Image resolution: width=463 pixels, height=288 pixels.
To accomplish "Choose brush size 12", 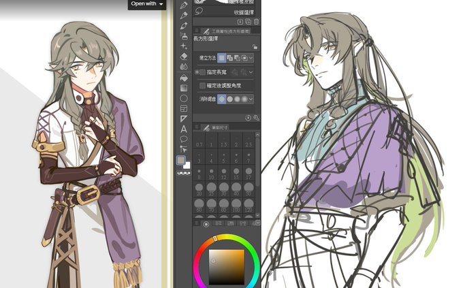I will [224, 174].
